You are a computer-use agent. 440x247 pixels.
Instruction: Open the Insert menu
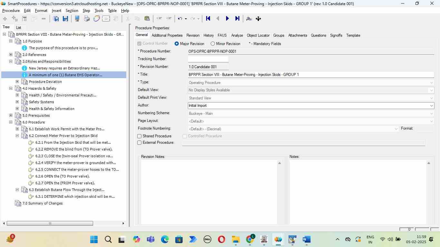(56, 11)
